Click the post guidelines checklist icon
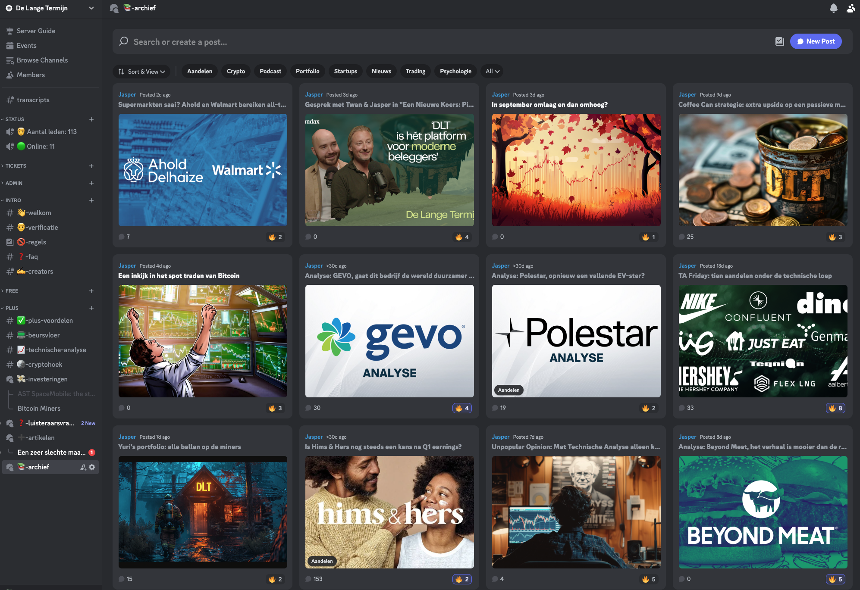The image size is (860, 590). (779, 41)
